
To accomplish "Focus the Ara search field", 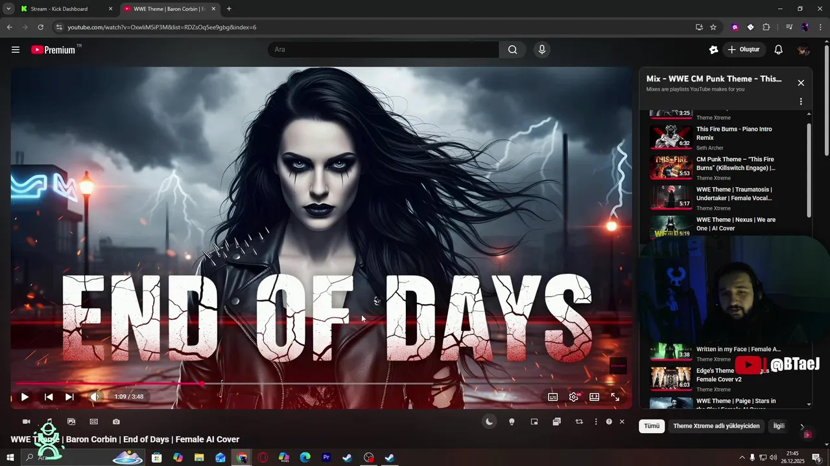I will [384, 50].
